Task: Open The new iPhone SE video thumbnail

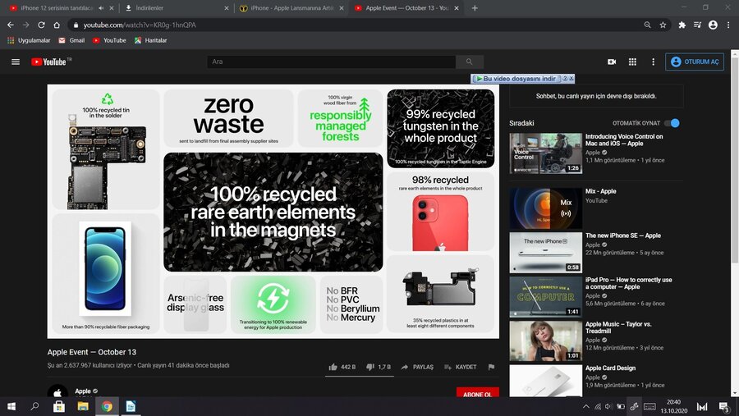Action: (546, 253)
